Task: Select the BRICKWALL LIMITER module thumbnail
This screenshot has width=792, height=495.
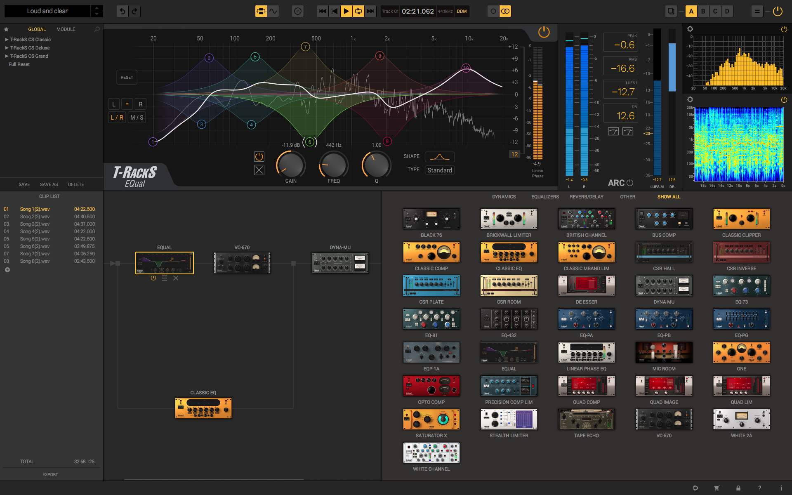Action: [509, 219]
